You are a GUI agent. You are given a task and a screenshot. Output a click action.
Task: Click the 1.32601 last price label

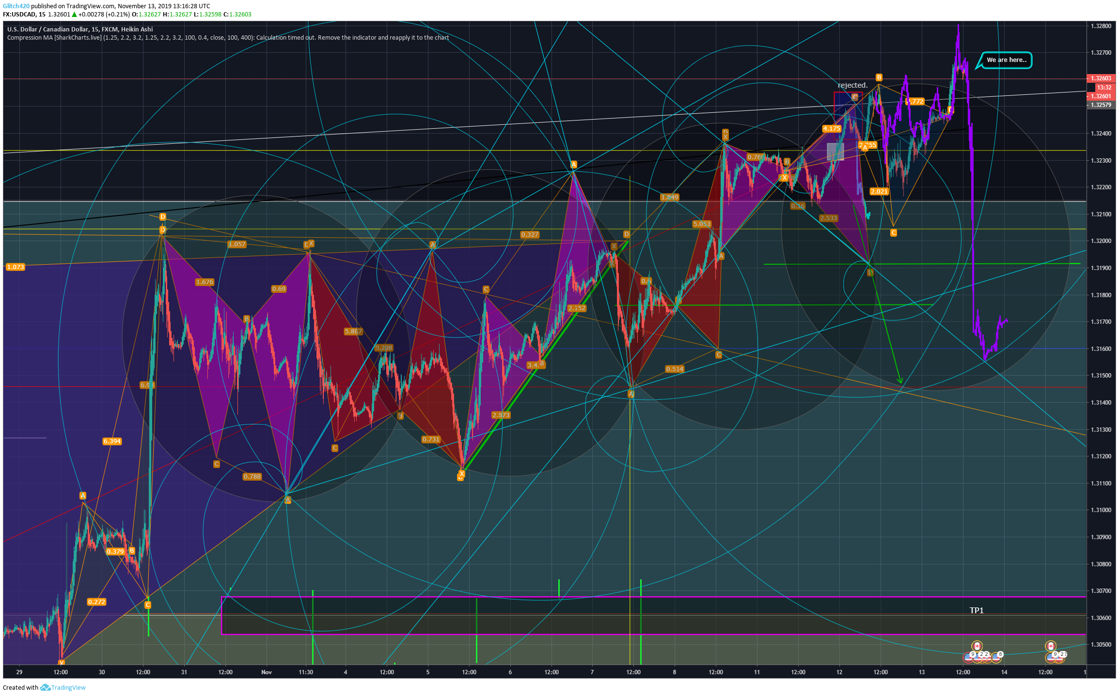point(1101,96)
